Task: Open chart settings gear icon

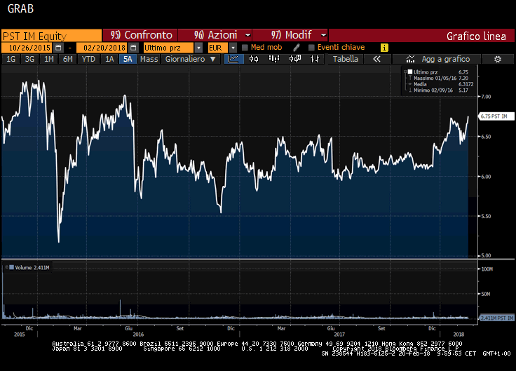Action: pyautogui.click(x=497, y=60)
